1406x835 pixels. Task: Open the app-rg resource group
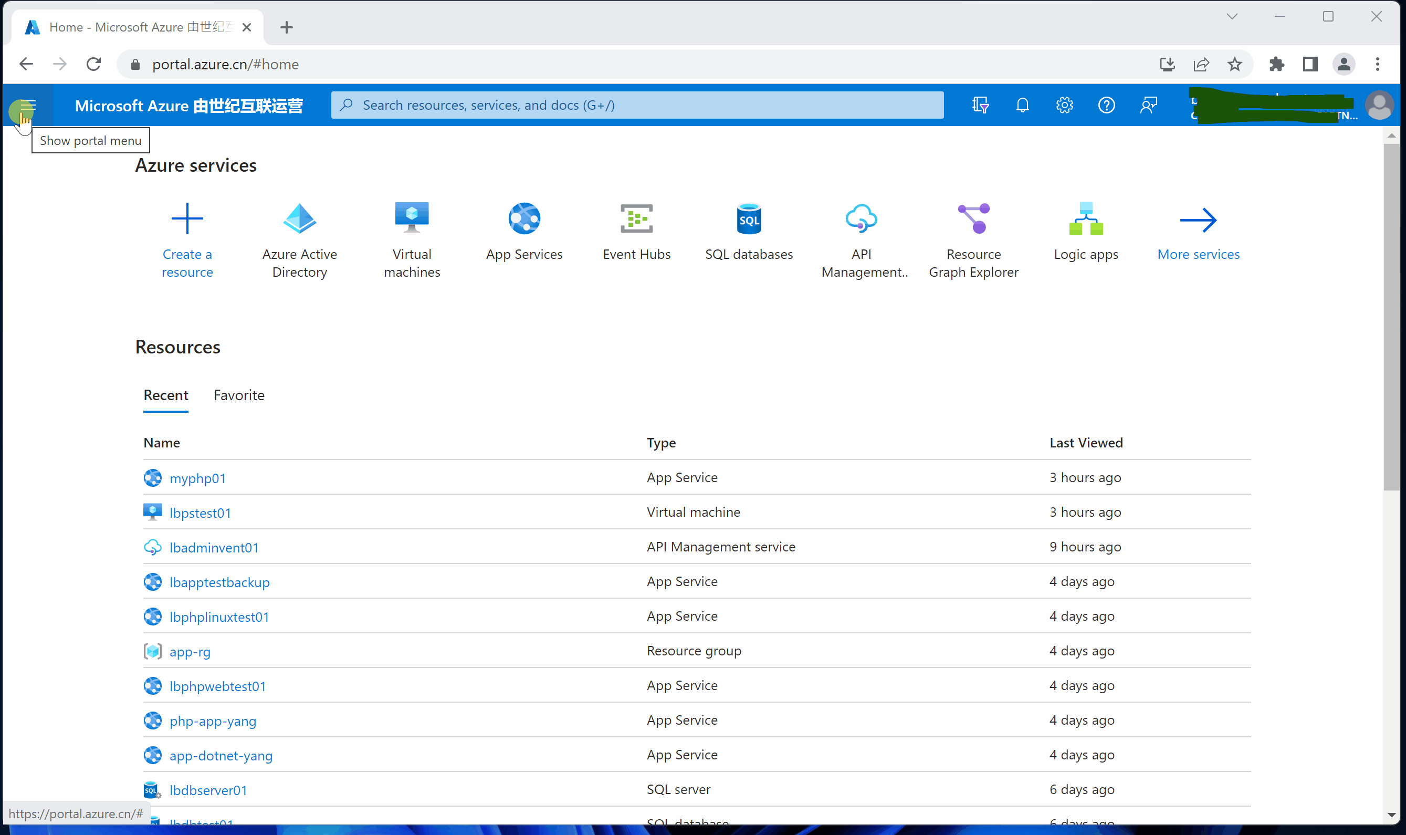pos(190,652)
